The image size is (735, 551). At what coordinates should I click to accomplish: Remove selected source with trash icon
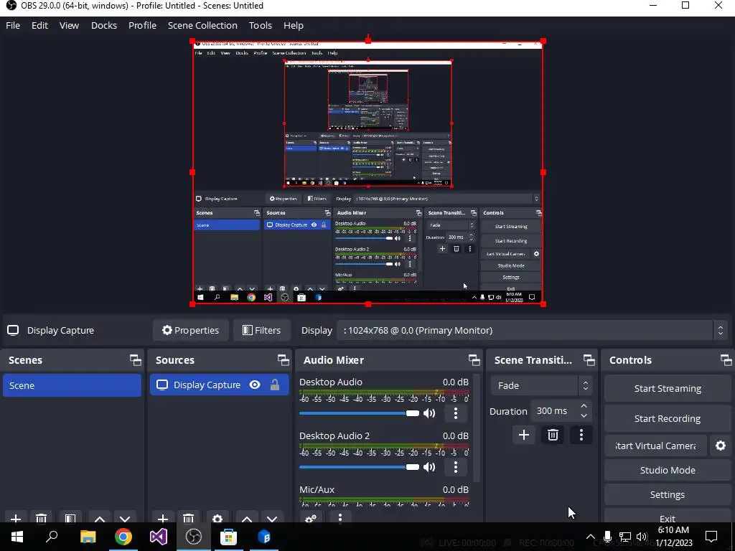[189, 518]
